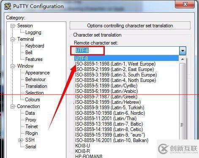Collapse the Window tree node
Screen dimensions: 199x158
[x=13, y=66]
